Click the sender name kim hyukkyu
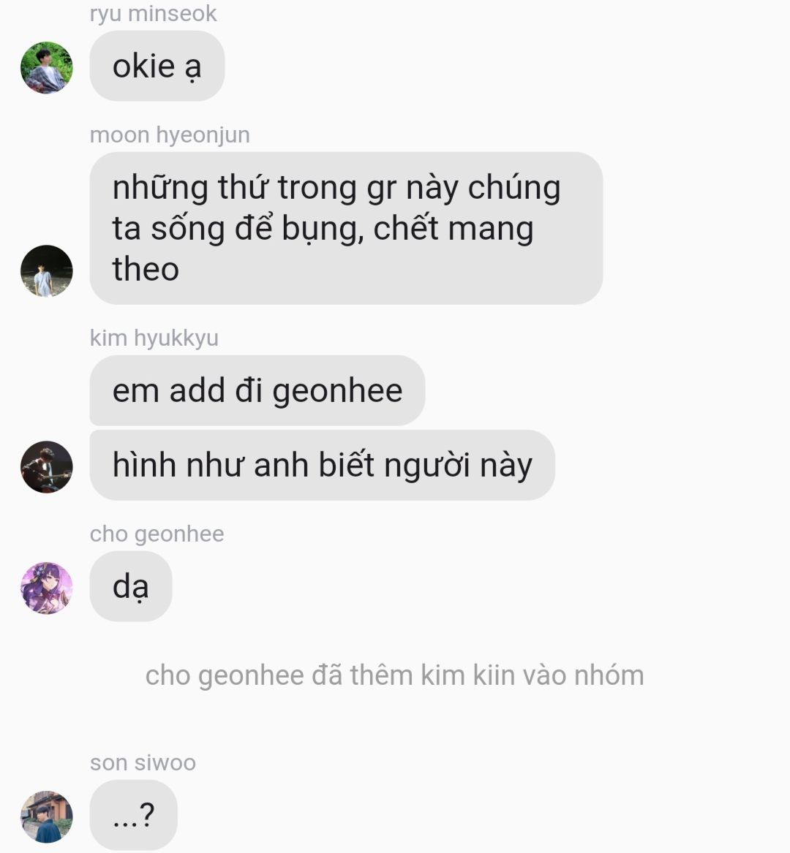This screenshot has width=790, height=853. click(x=154, y=338)
